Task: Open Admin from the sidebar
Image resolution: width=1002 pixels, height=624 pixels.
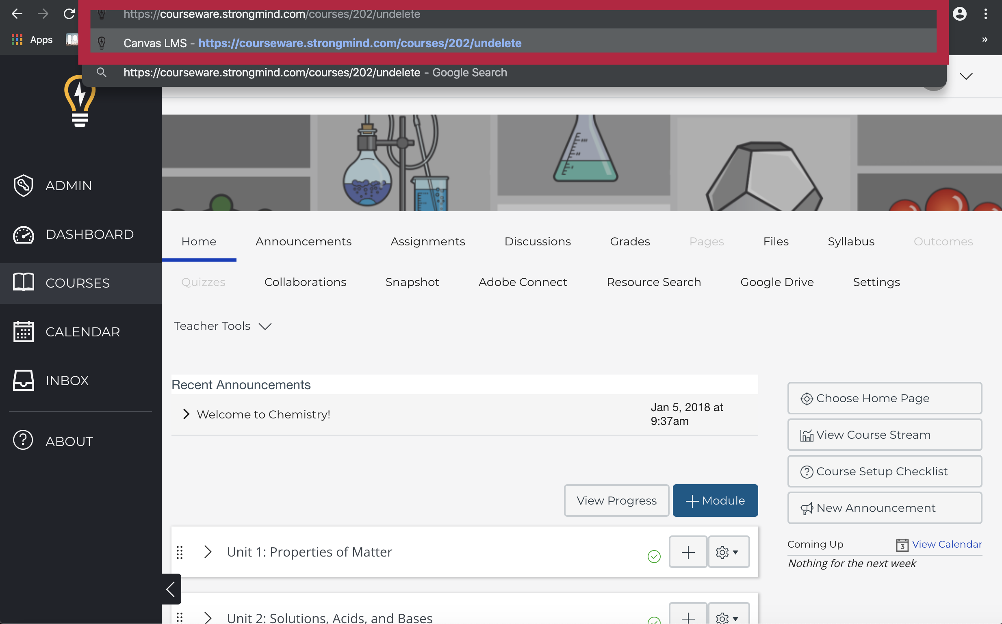Action: [81, 186]
